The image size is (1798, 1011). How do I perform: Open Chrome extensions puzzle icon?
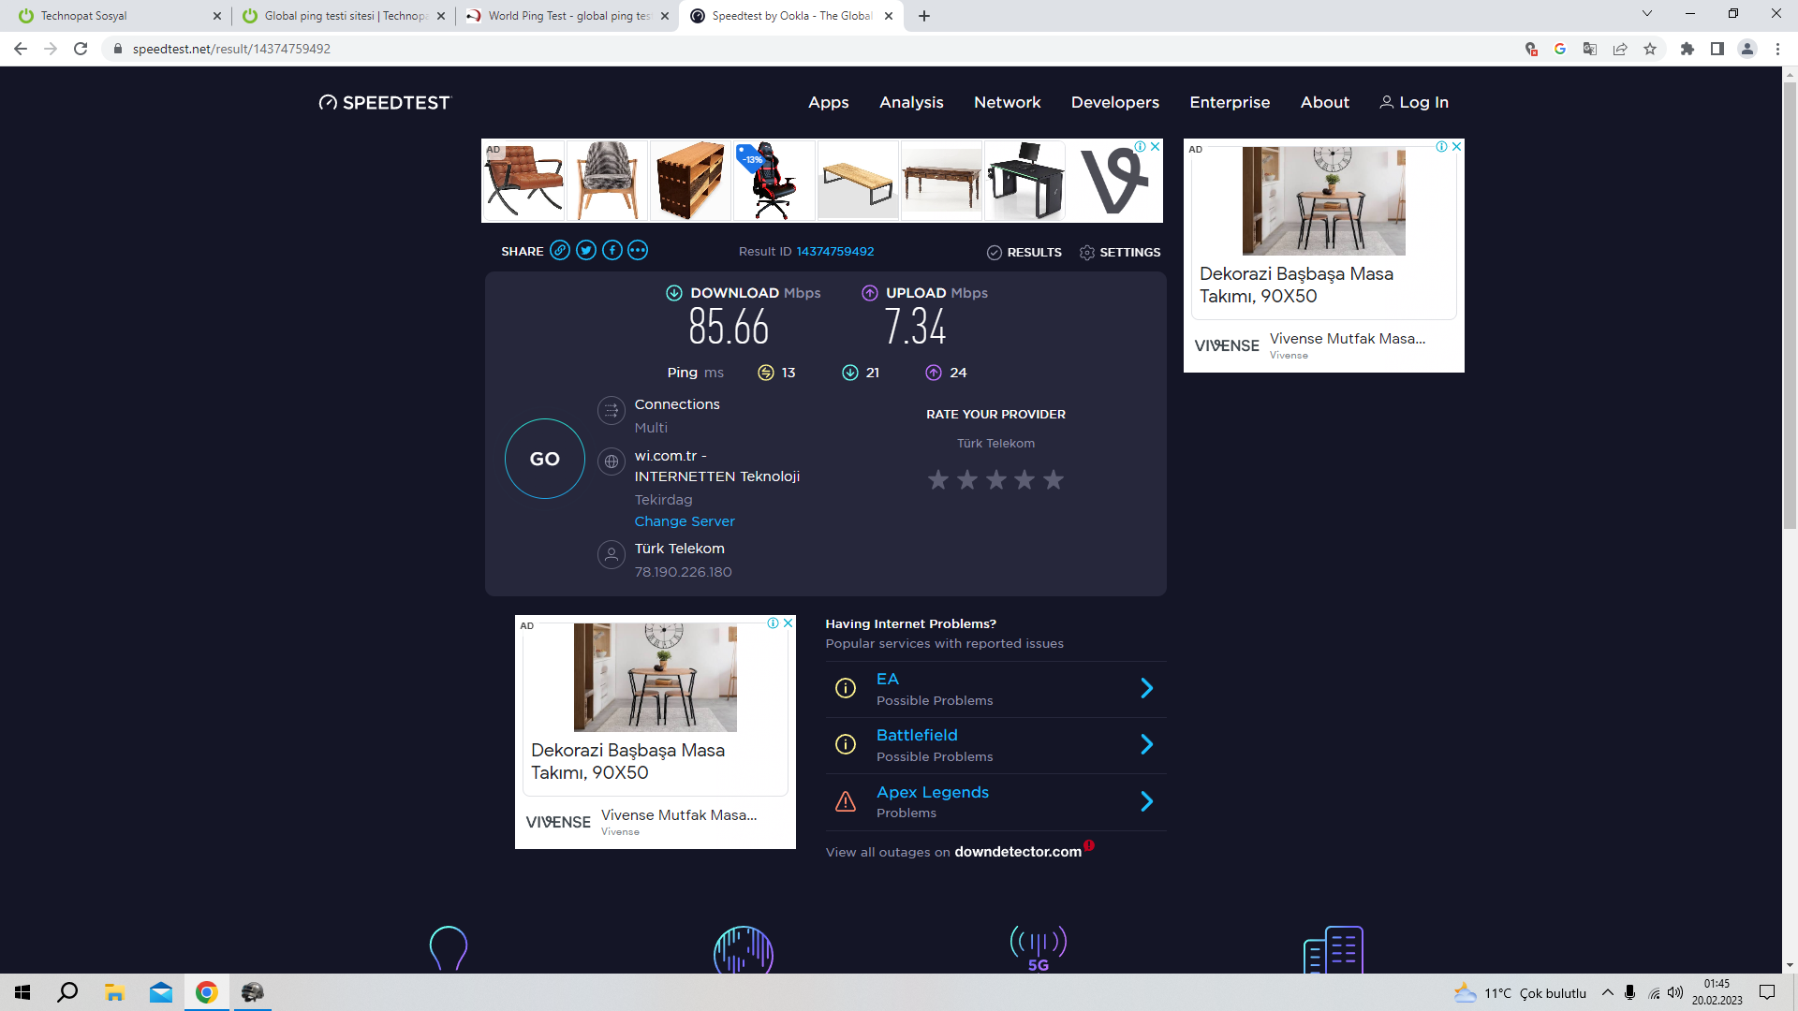click(x=1687, y=49)
